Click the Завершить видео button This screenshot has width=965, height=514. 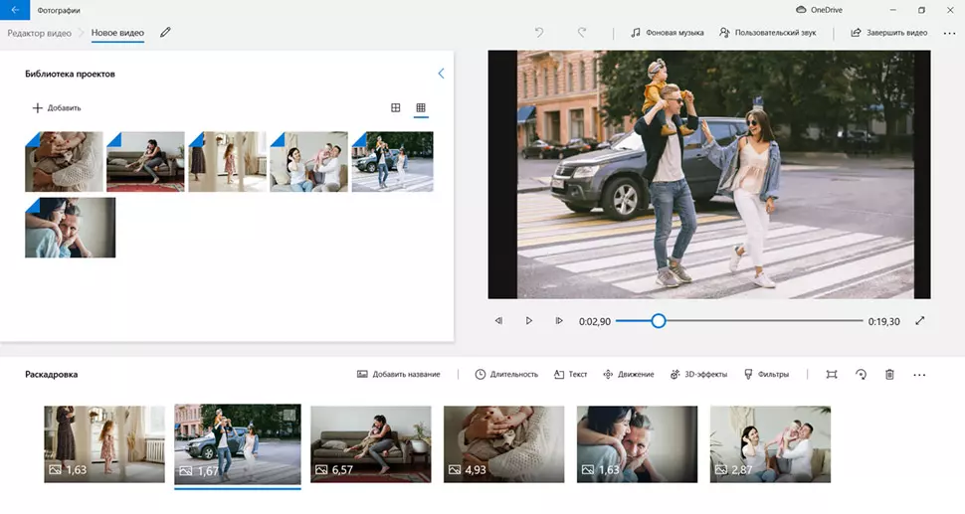[x=888, y=33]
